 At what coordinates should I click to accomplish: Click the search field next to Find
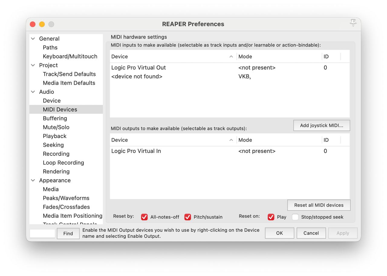42,233
